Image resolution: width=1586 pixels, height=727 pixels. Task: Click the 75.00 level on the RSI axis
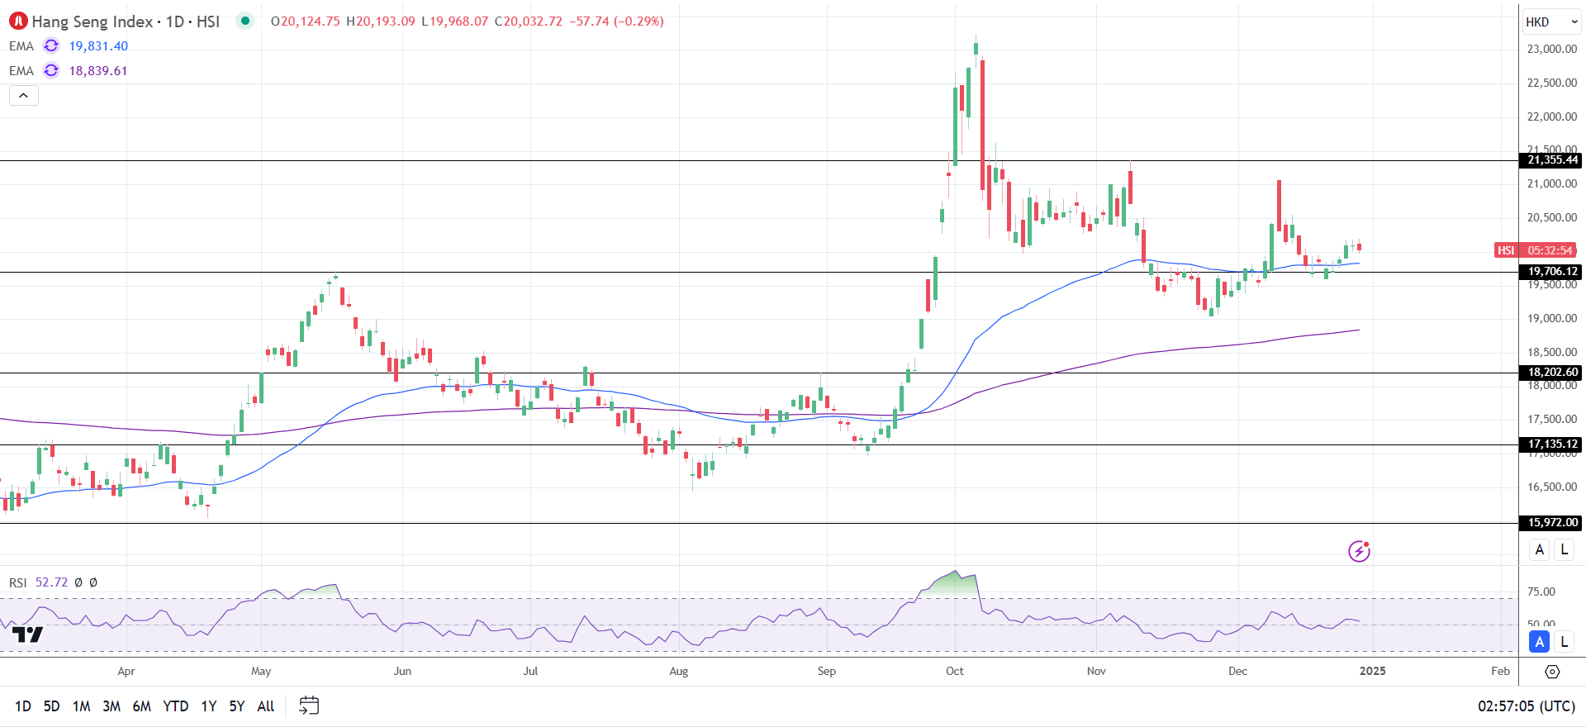tap(1541, 592)
